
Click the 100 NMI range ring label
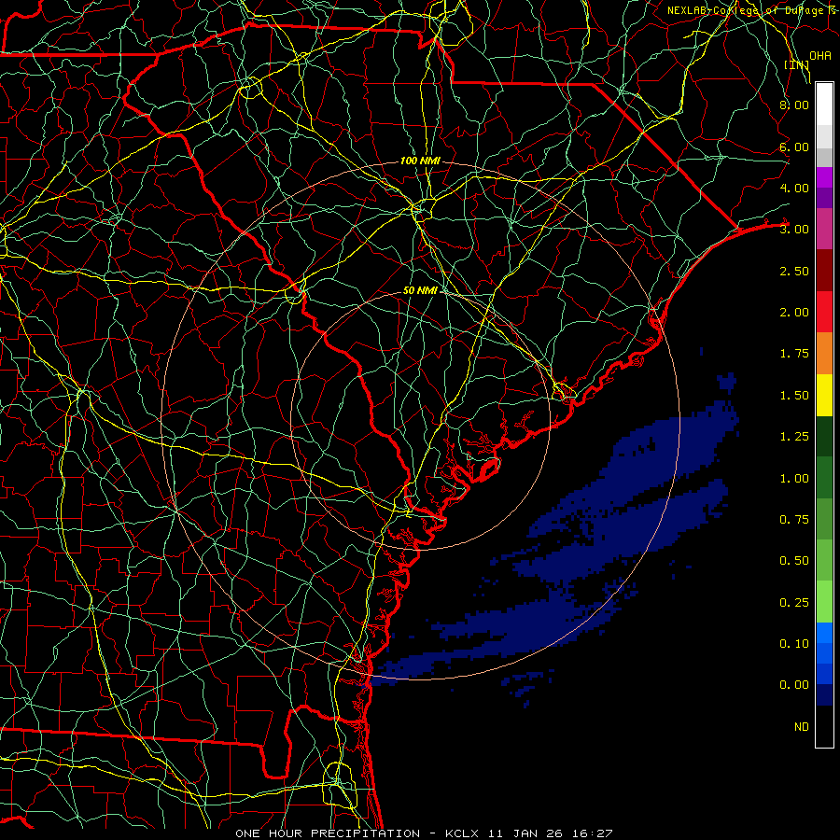coord(421,161)
